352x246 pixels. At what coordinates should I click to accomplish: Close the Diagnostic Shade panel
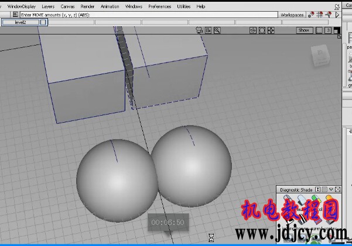pyautogui.click(x=337, y=189)
